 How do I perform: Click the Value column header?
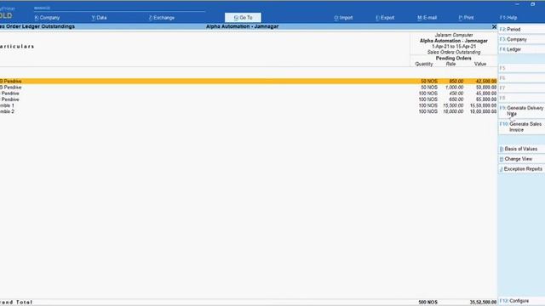tap(480, 65)
